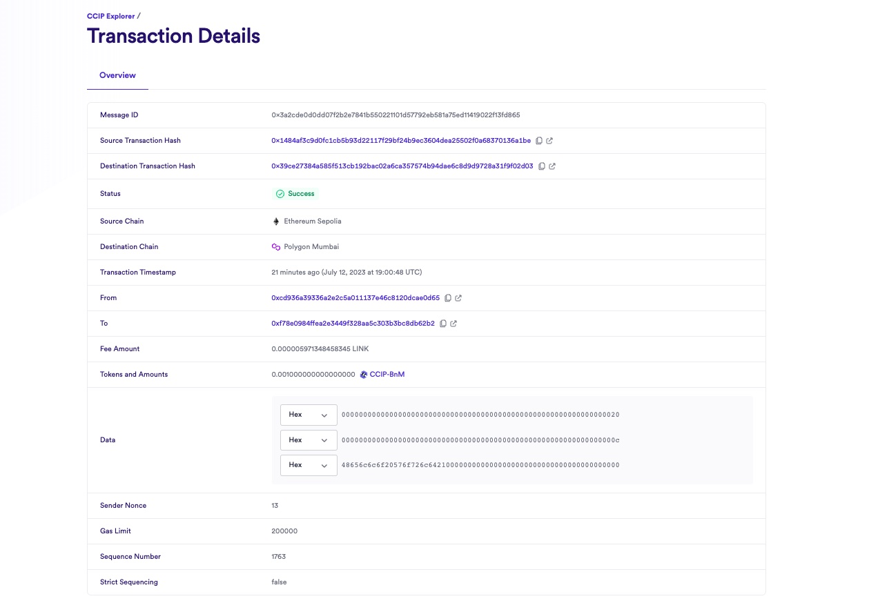Click the Sequence Number value 1763

click(278, 557)
